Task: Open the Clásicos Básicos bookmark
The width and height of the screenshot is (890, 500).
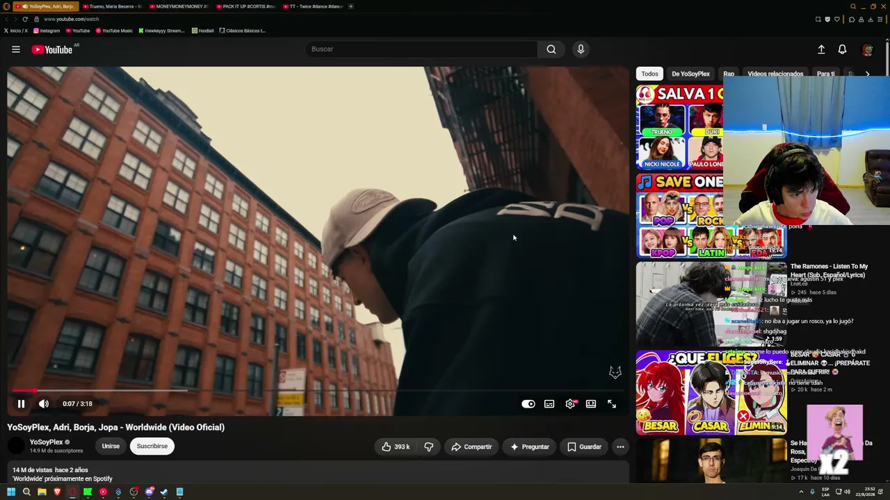Action: [243, 31]
